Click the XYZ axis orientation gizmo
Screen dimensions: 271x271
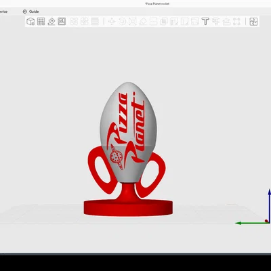(x=253, y=207)
